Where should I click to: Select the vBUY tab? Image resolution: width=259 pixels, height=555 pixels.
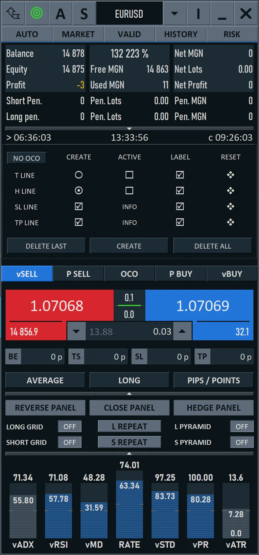point(232,274)
